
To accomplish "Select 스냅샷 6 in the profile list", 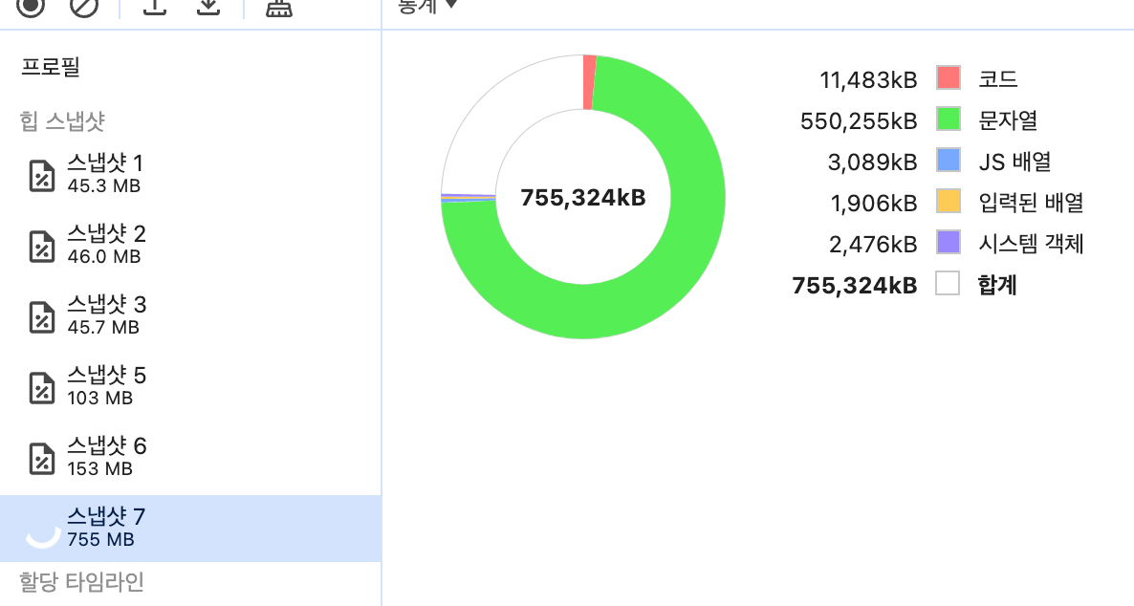I will click(x=190, y=458).
